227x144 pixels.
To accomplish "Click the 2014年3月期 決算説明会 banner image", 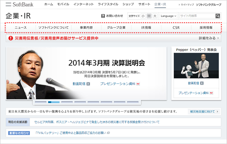I will [x=86, y=73].
